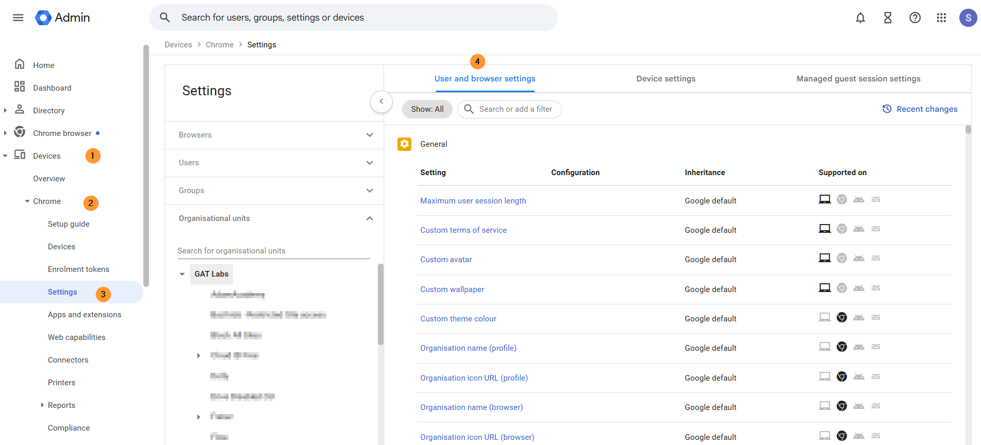This screenshot has height=445, width=981.
Task: Open Connectors in sidebar
Action: 68,360
